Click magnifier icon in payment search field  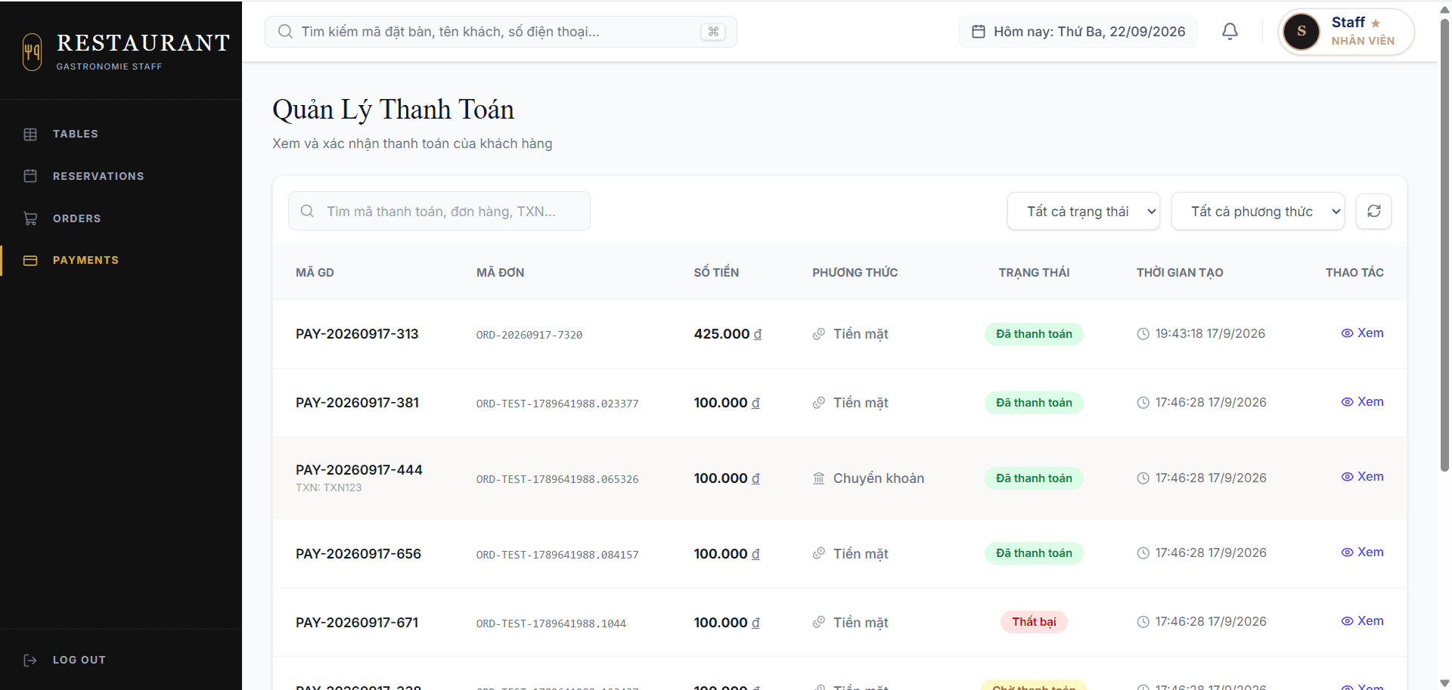307,211
